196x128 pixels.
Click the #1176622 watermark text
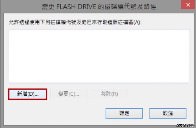click(x=185, y=126)
